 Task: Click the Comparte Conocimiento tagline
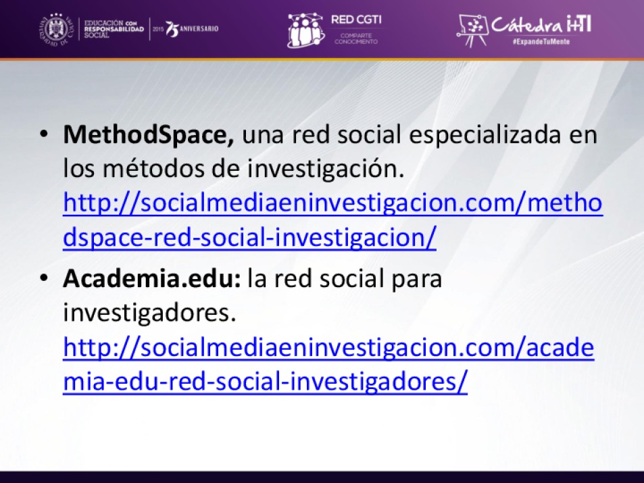[x=355, y=39]
